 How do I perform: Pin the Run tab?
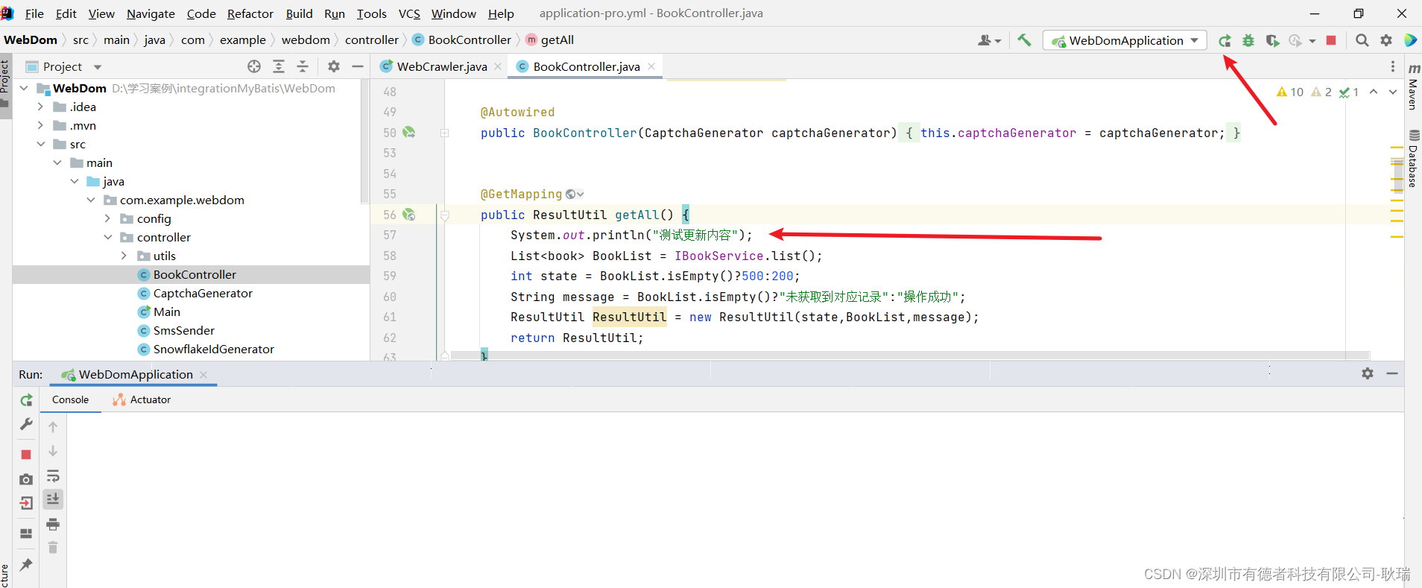click(26, 564)
